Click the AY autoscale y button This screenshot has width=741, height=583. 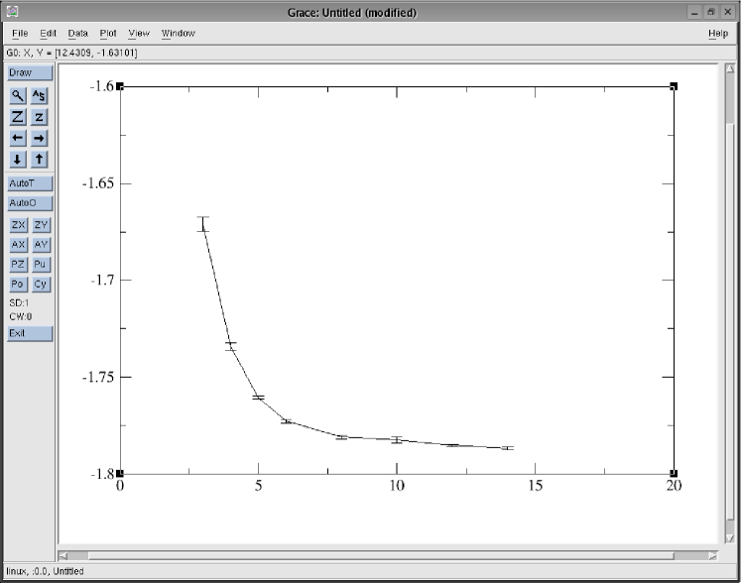click(41, 245)
